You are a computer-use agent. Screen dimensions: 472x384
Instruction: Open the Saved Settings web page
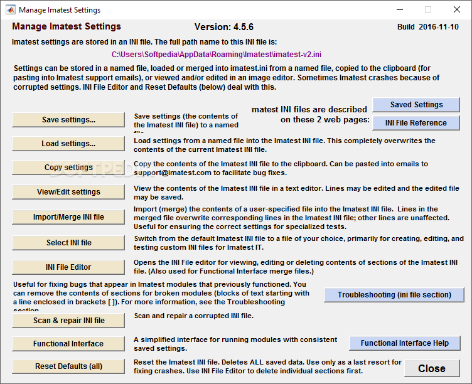coord(416,105)
